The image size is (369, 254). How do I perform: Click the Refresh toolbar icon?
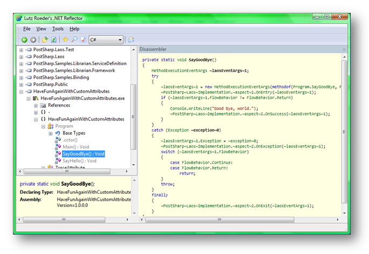click(54, 40)
